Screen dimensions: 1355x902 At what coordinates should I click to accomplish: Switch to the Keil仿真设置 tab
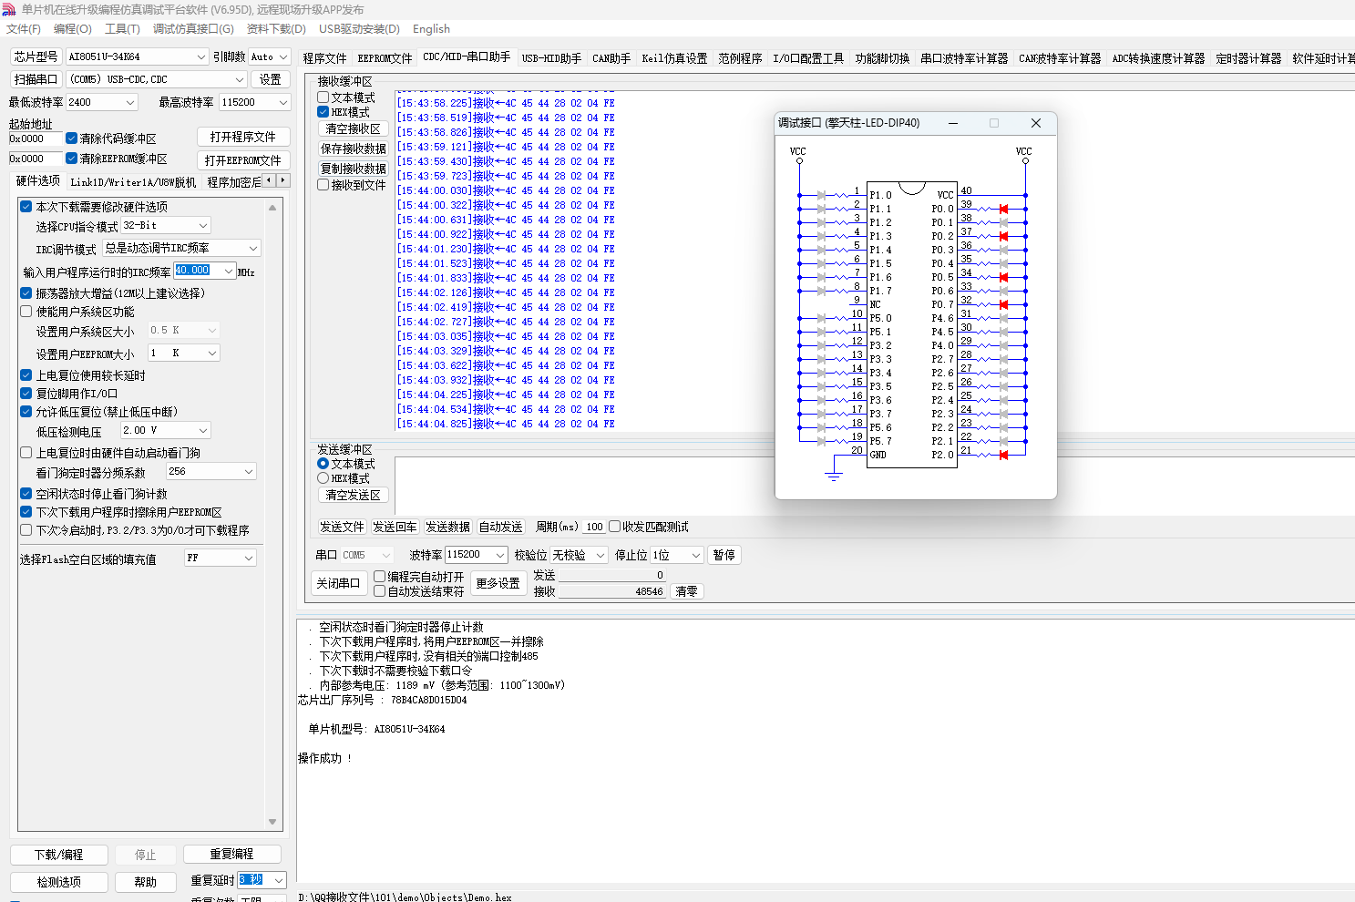pyautogui.click(x=674, y=58)
